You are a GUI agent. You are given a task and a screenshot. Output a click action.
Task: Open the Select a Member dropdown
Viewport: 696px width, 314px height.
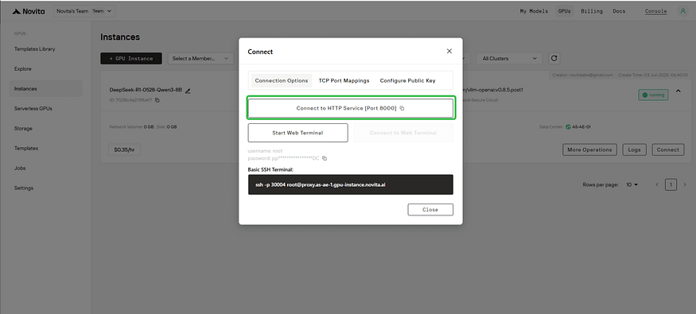coord(200,59)
